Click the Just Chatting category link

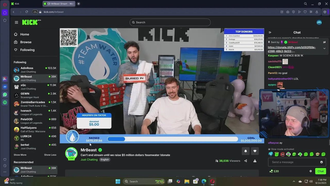click(89, 160)
